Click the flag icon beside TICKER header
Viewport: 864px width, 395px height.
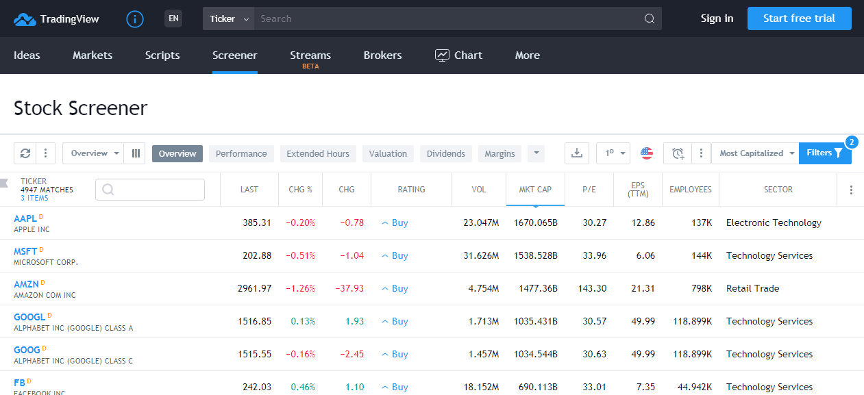(x=4, y=182)
